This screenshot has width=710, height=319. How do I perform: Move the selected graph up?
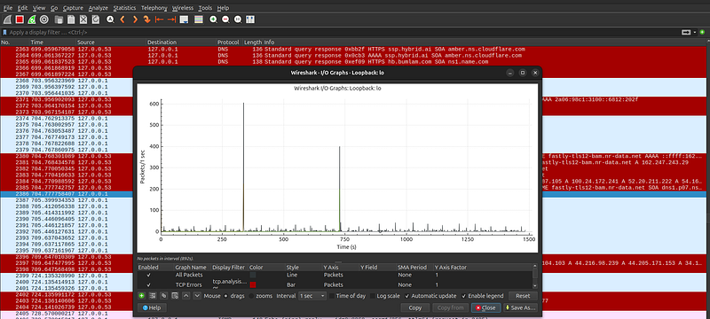click(186, 296)
